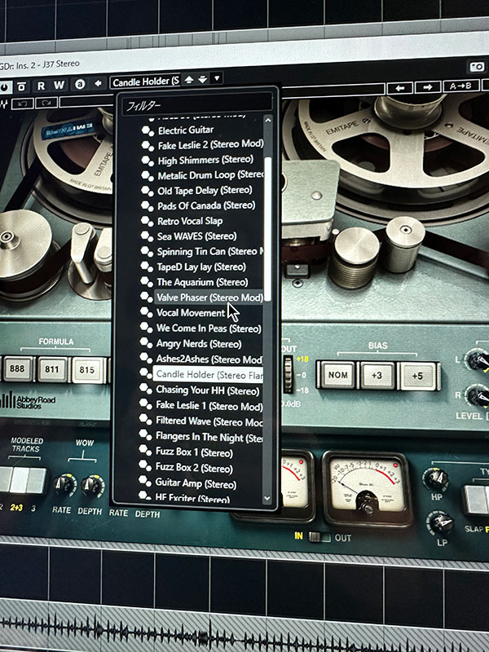The width and height of the screenshot is (489, 652).
Task: Open preset management dropdown triangle
Action: [x=217, y=78]
